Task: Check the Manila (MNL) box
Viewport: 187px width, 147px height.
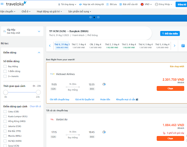Action: (x=5, y=136)
